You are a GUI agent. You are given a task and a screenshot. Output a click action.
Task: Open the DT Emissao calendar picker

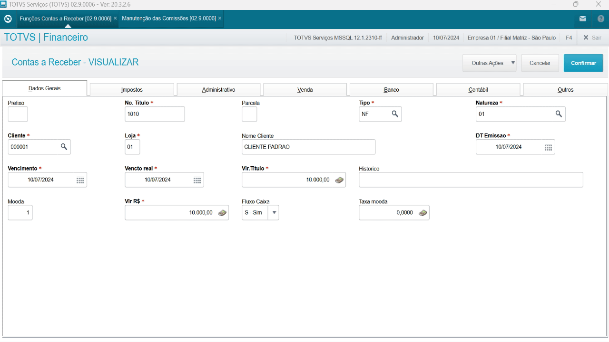click(x=548, y=147)
